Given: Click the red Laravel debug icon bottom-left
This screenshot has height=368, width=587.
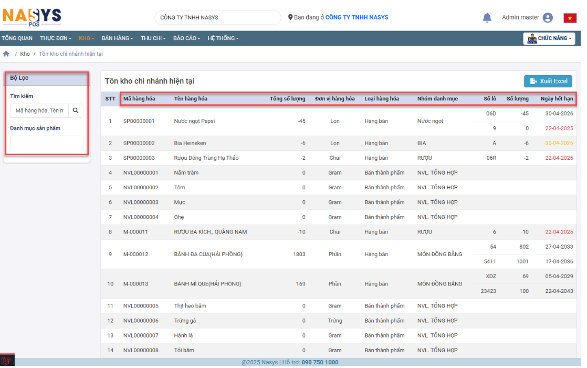Looking at the screenshot, I should pyautogui.click(x=6, y=361).
